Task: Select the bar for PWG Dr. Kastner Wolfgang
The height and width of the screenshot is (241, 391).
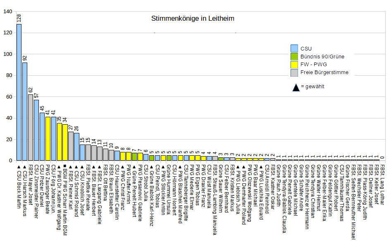Action: 60,142
